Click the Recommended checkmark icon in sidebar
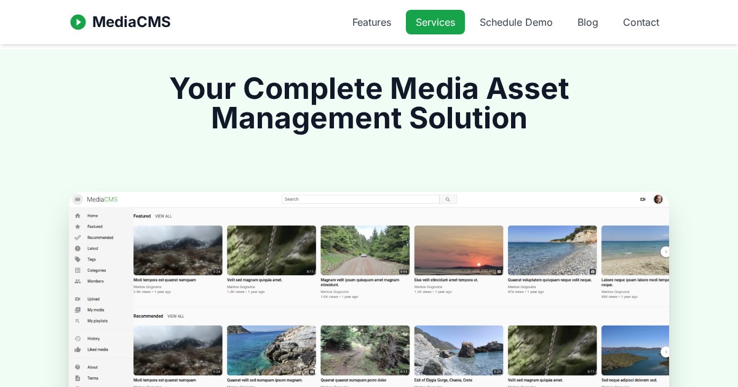Screen dimensions: 738x387 click(x=77, y=238)
